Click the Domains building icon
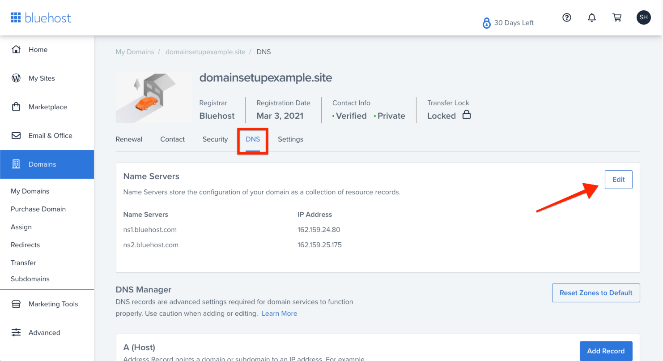The width and height of the screenshot is (663, 361). tap(16, 164)
